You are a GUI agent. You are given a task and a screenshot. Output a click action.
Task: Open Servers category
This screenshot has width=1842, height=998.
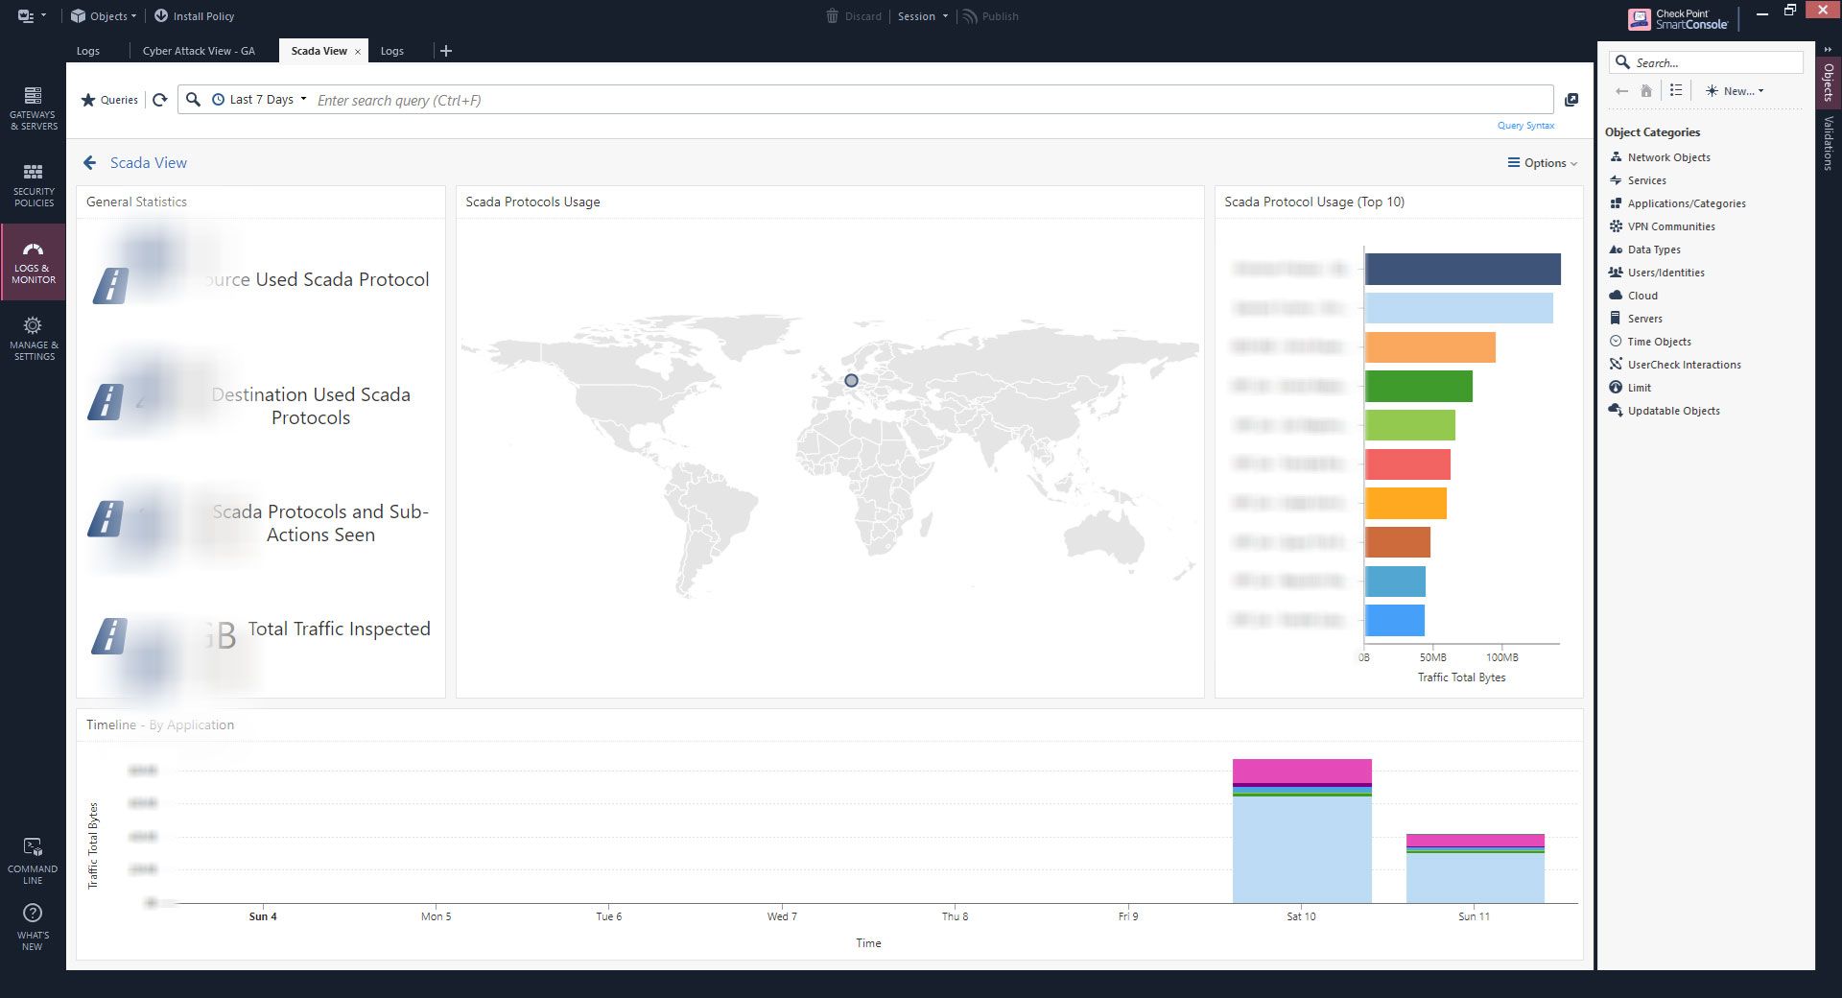coord(1637,319)
